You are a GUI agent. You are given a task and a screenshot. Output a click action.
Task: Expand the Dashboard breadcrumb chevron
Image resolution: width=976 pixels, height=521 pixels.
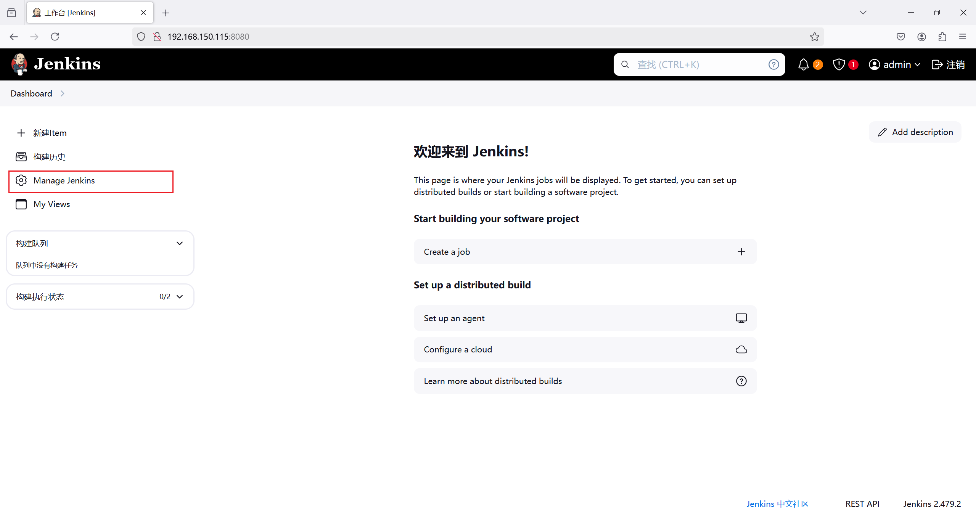63,93
